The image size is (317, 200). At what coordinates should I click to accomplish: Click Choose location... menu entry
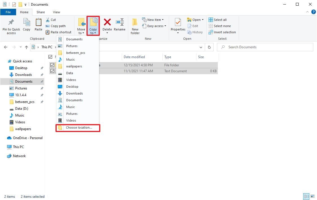tap(78, 128)
